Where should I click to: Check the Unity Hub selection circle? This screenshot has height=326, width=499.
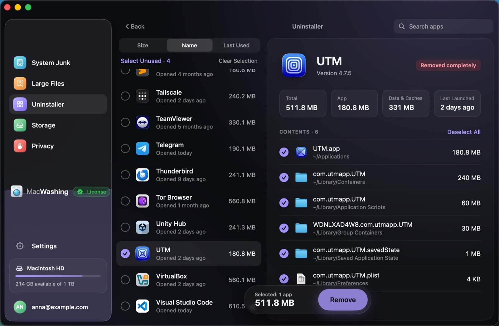[125, 227]
